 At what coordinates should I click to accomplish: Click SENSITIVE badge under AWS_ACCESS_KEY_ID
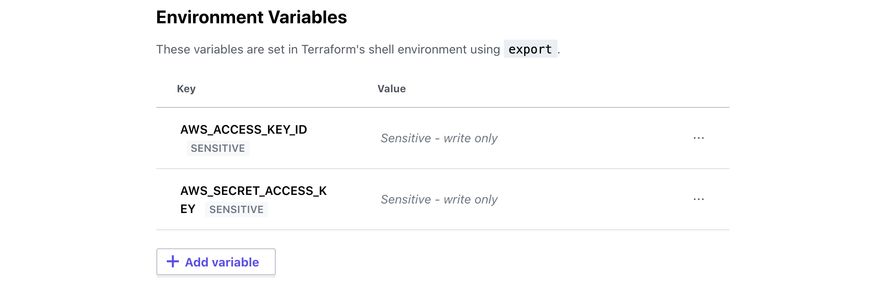(x=218, y=148)
